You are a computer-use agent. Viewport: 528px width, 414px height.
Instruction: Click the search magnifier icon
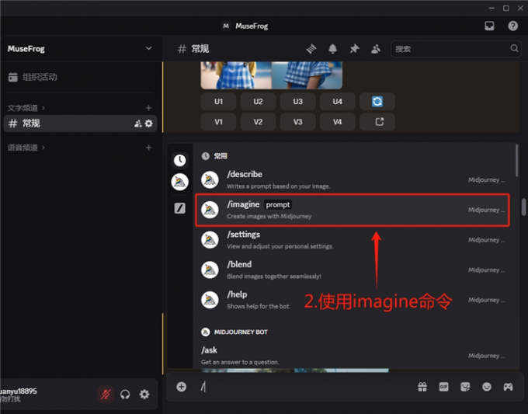click(x=514, y=48)
